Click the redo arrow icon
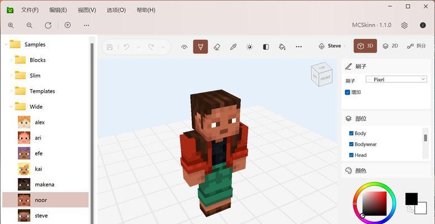The height and width of the screenshot is (224, 435). (151, 47)
